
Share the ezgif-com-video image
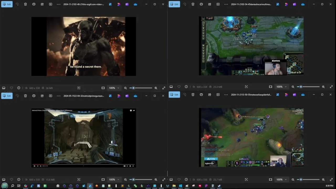pos(42,4)
